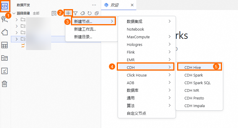Expand the highlighted fourth folder in tree
Screen dimensions: 238x128
click(17, 39)
